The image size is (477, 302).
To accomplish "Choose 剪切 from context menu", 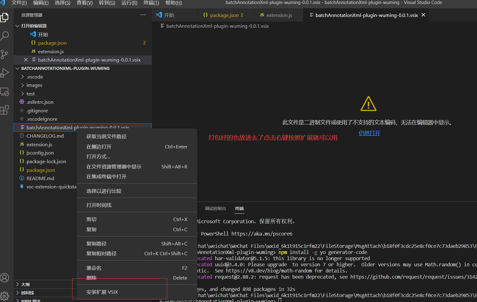I will (137, 219).
